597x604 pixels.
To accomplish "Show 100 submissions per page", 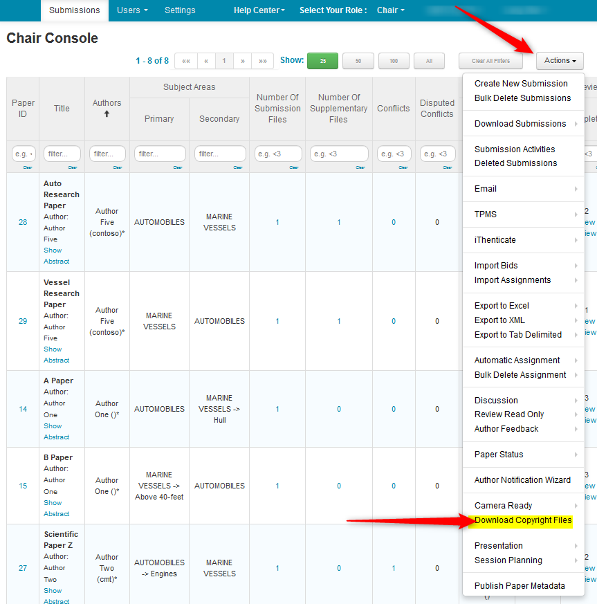I will click(x=394, y=61).
